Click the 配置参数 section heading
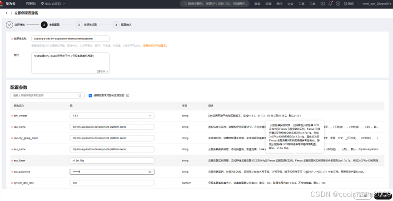This screenshot has width=393, height=201. 19,88
